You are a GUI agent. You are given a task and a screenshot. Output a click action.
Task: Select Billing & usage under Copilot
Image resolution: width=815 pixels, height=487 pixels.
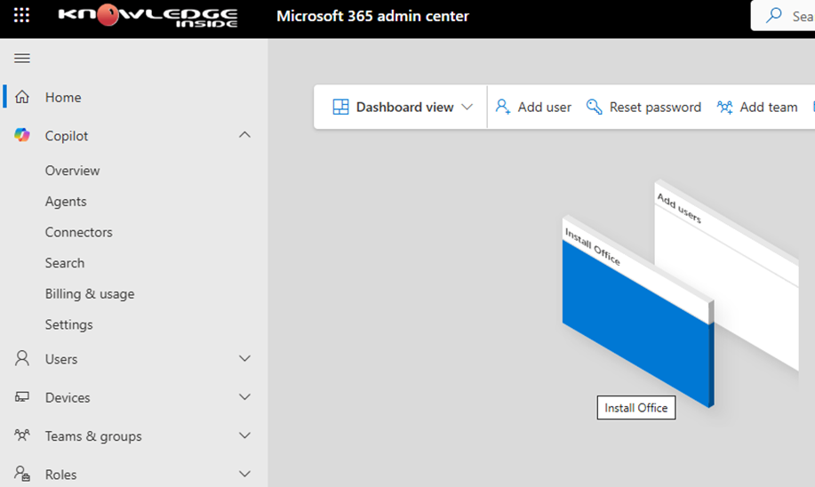coord(90,294)
